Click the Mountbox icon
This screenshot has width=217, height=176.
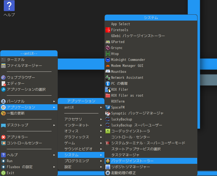tap(108, 71)
